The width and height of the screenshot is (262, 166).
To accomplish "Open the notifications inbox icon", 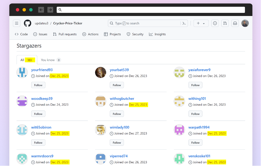I will 235,23.
